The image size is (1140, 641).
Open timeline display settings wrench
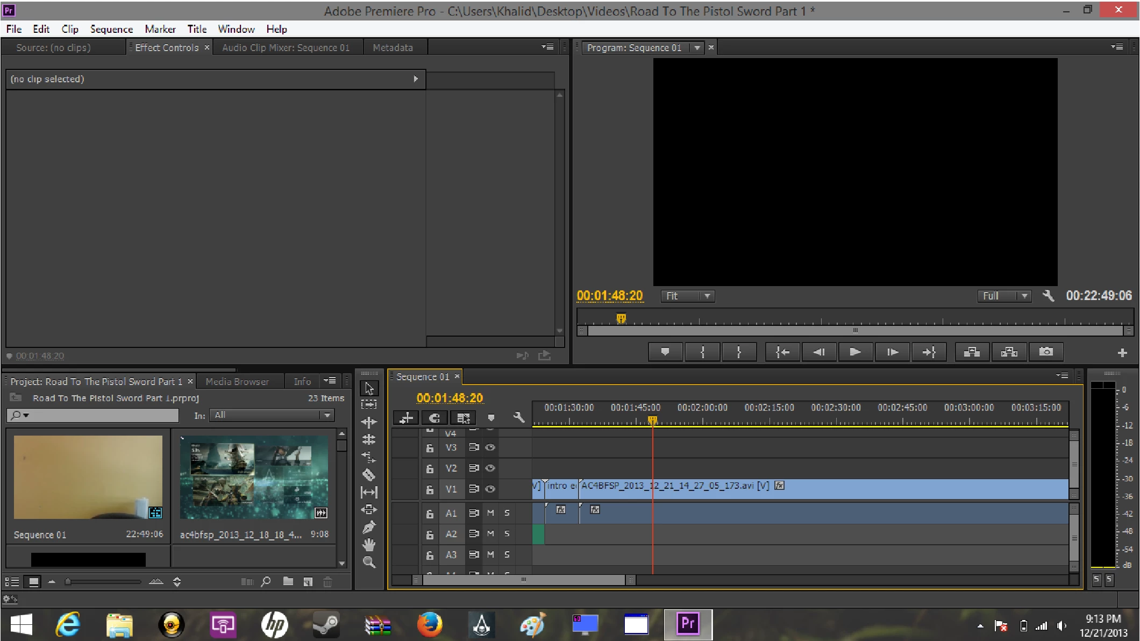point(518,418)
